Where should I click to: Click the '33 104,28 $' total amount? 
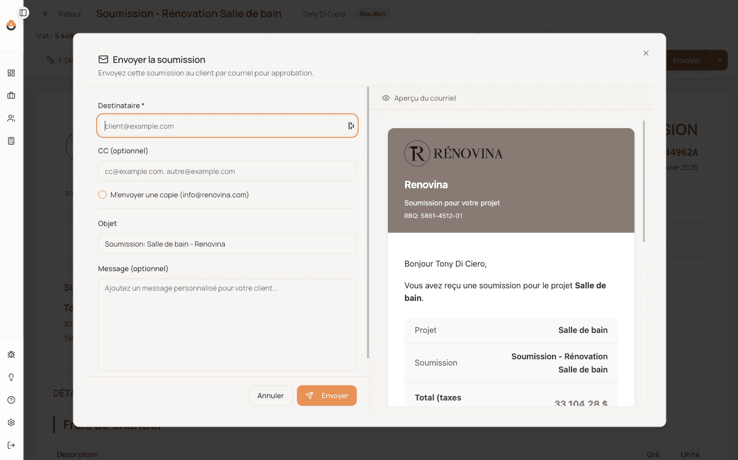581,403
